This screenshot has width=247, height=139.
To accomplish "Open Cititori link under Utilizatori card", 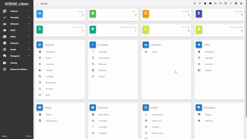I will point(155,52).
